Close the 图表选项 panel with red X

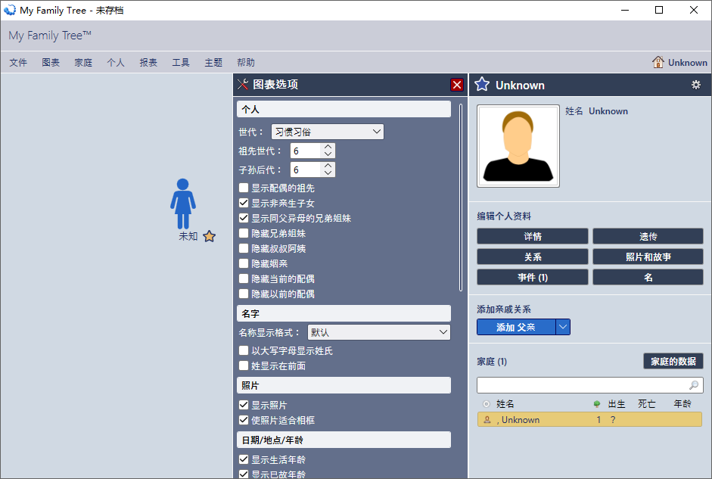(457, 85)
